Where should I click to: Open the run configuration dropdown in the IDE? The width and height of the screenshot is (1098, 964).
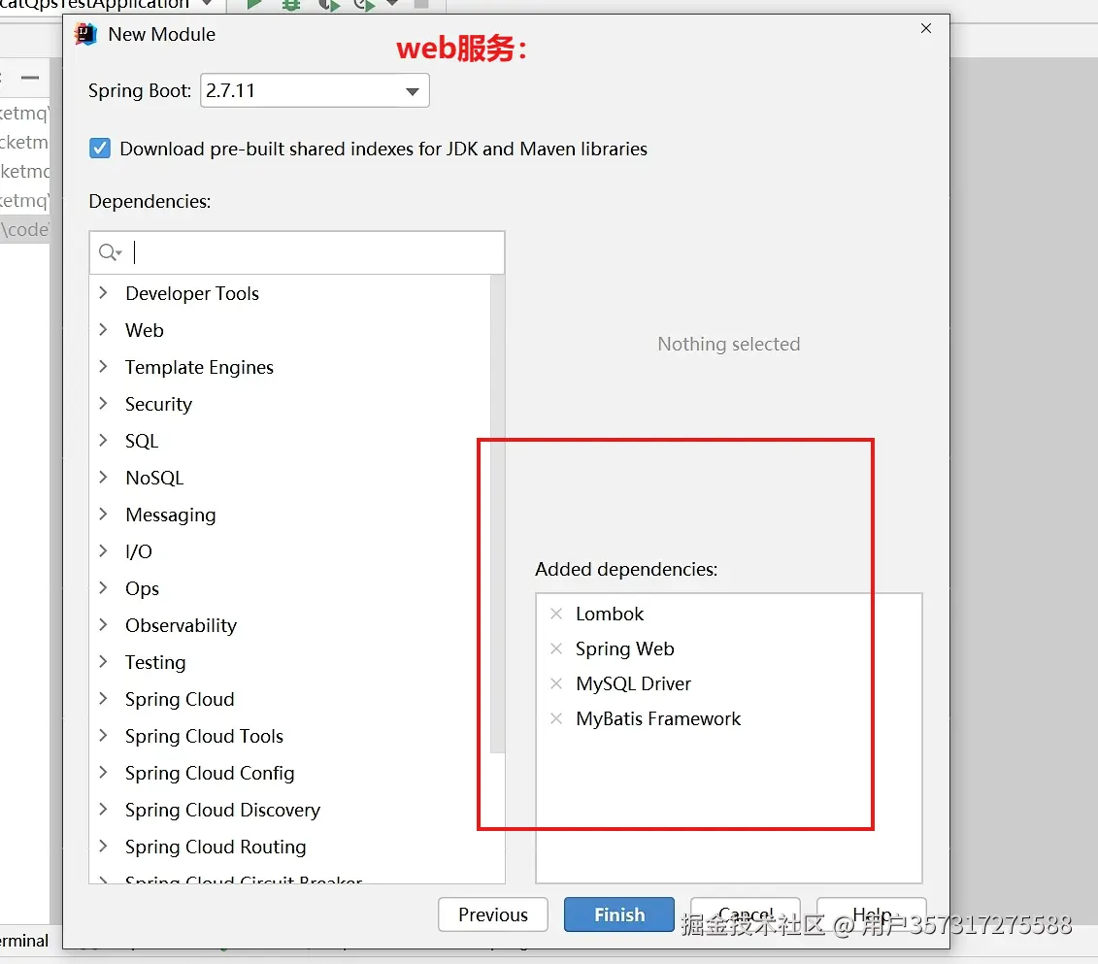[x=208, y=4]
